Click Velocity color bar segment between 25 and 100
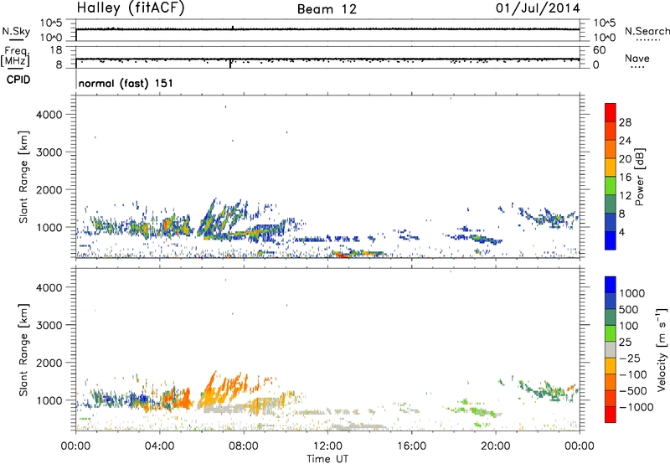Viewport: 670px width, 464px height. pyautogui.click(x=611, y=333)
